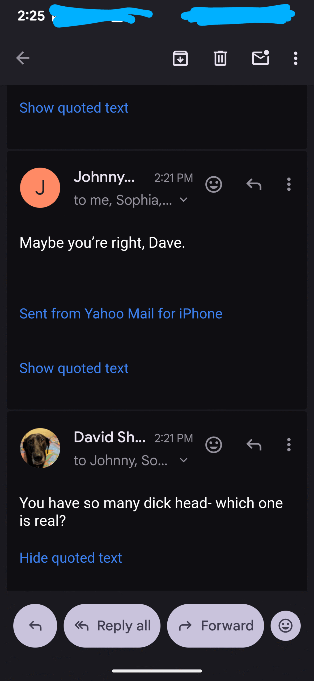Image resolution: width=314 pixels, height=681 pixels.
Task: Expand recipient details on David's message
Action: 184,460
